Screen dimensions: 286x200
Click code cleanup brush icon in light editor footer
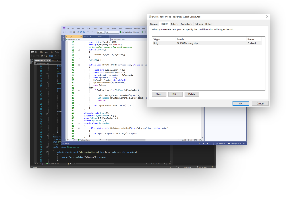tap(100, 140)
